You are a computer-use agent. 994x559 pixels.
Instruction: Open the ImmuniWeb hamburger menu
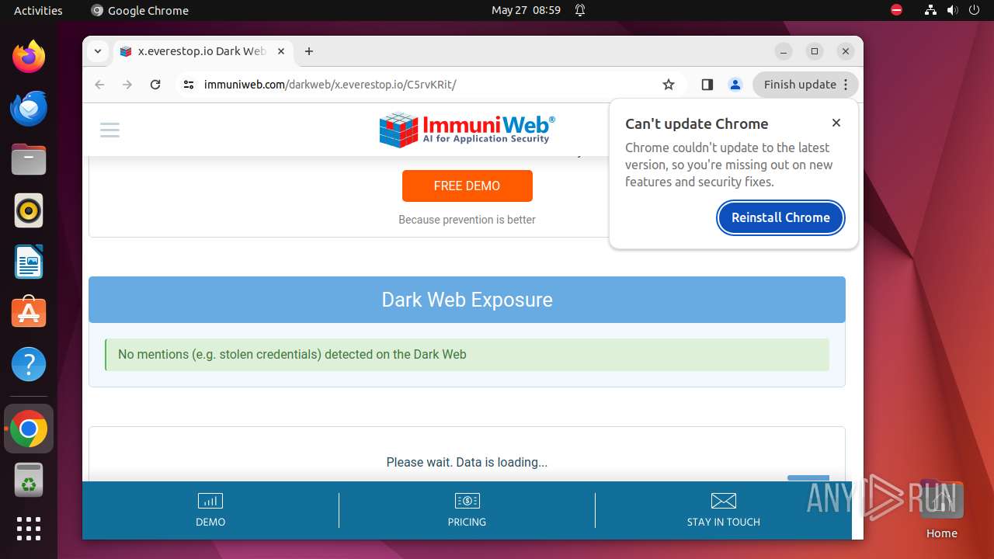click(110, 130)
